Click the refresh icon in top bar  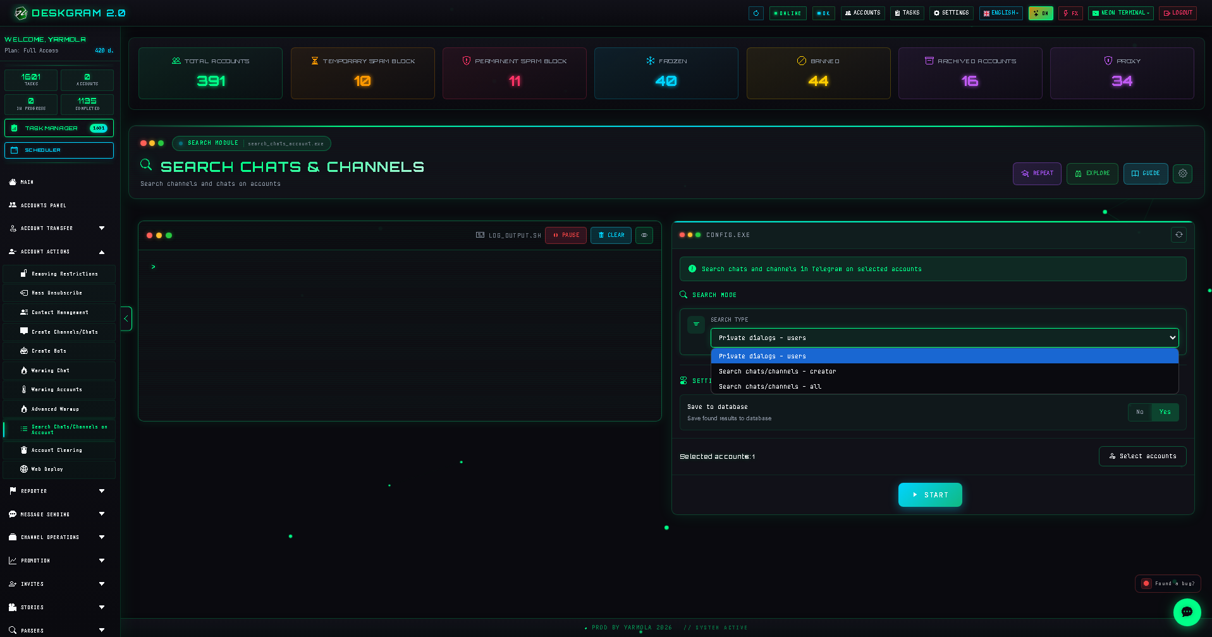click(756, 13)
